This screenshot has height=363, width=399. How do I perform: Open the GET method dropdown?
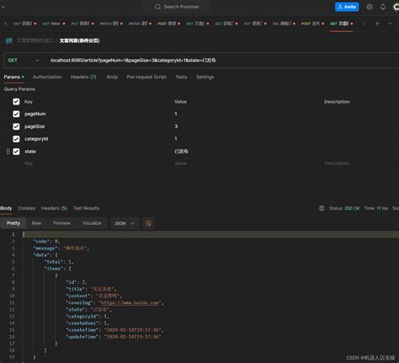click(24, 61)
